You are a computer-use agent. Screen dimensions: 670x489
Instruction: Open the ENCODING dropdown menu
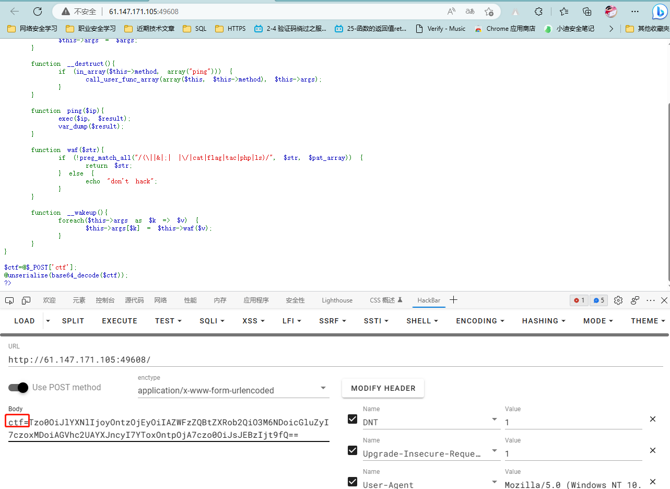point(480,321)
